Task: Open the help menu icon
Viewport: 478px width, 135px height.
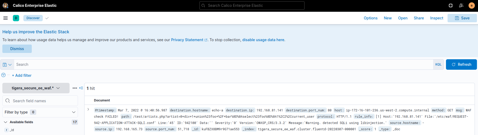Action: click(451, 6)
